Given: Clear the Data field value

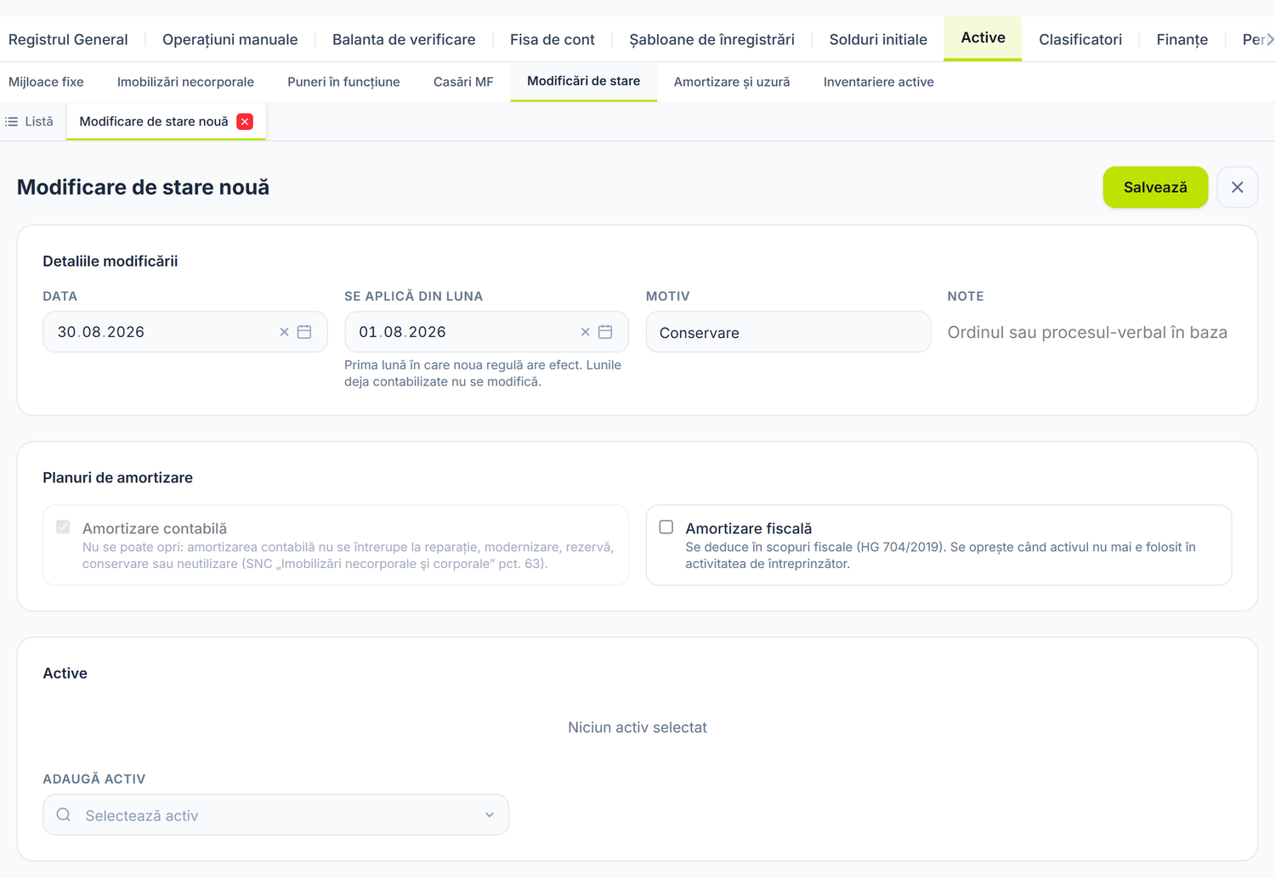Looking at the screenshot, I should pos(284,332).
